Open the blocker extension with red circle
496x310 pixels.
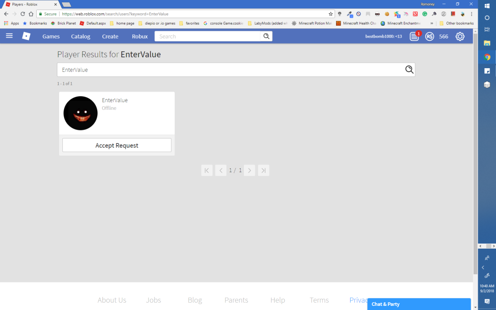(358, 14)
